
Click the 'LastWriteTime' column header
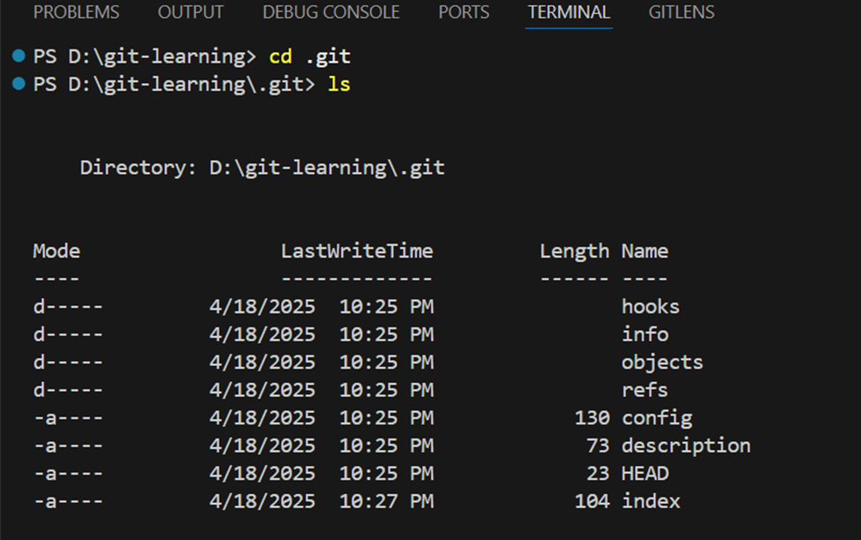coord(357,251)
